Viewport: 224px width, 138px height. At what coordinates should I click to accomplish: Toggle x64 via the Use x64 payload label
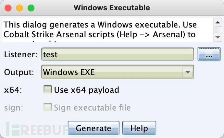tap(87, 90)
